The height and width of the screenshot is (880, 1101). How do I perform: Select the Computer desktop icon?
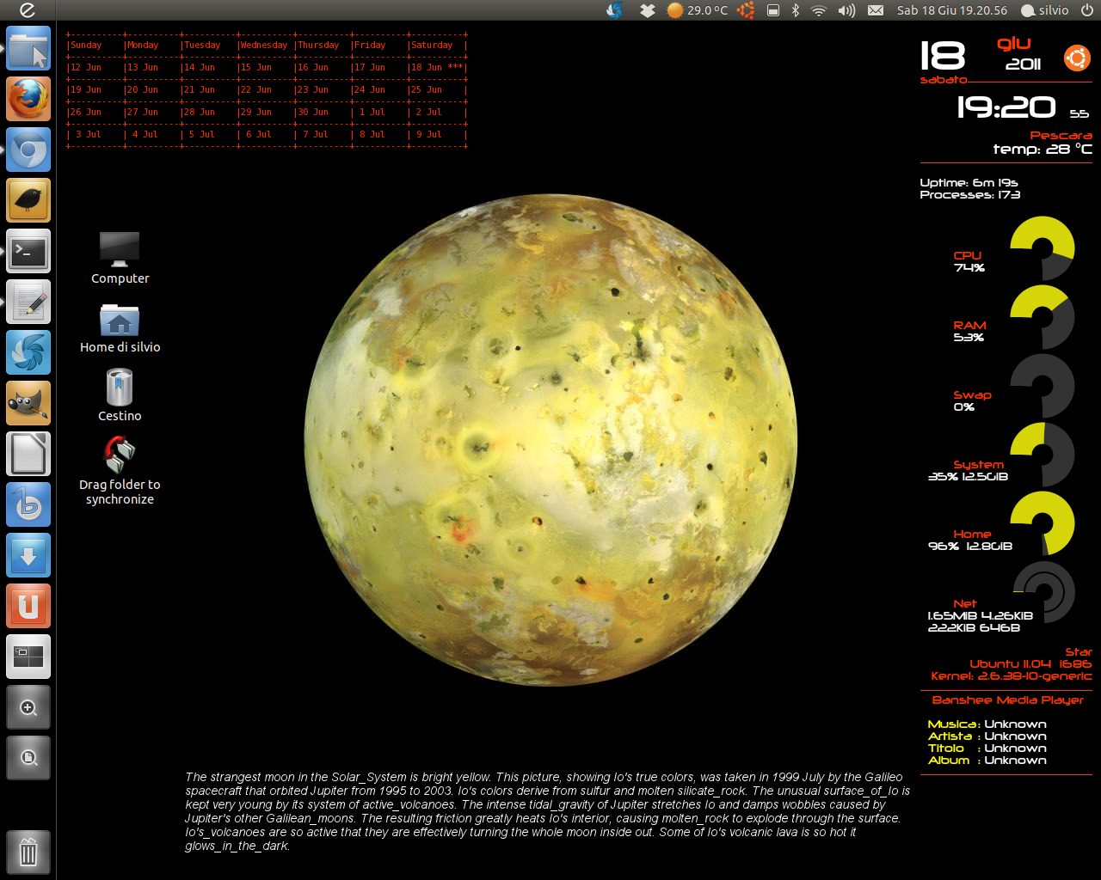click(x=120, y=258)
